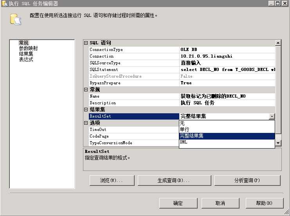
Task: Cancel dialog with 取消 button
Action: coord(220,203)
